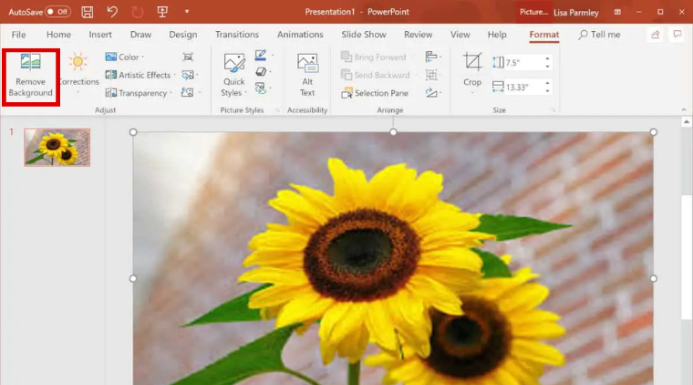Collapse the ribbon with the chevron

(x=684, y=109)
